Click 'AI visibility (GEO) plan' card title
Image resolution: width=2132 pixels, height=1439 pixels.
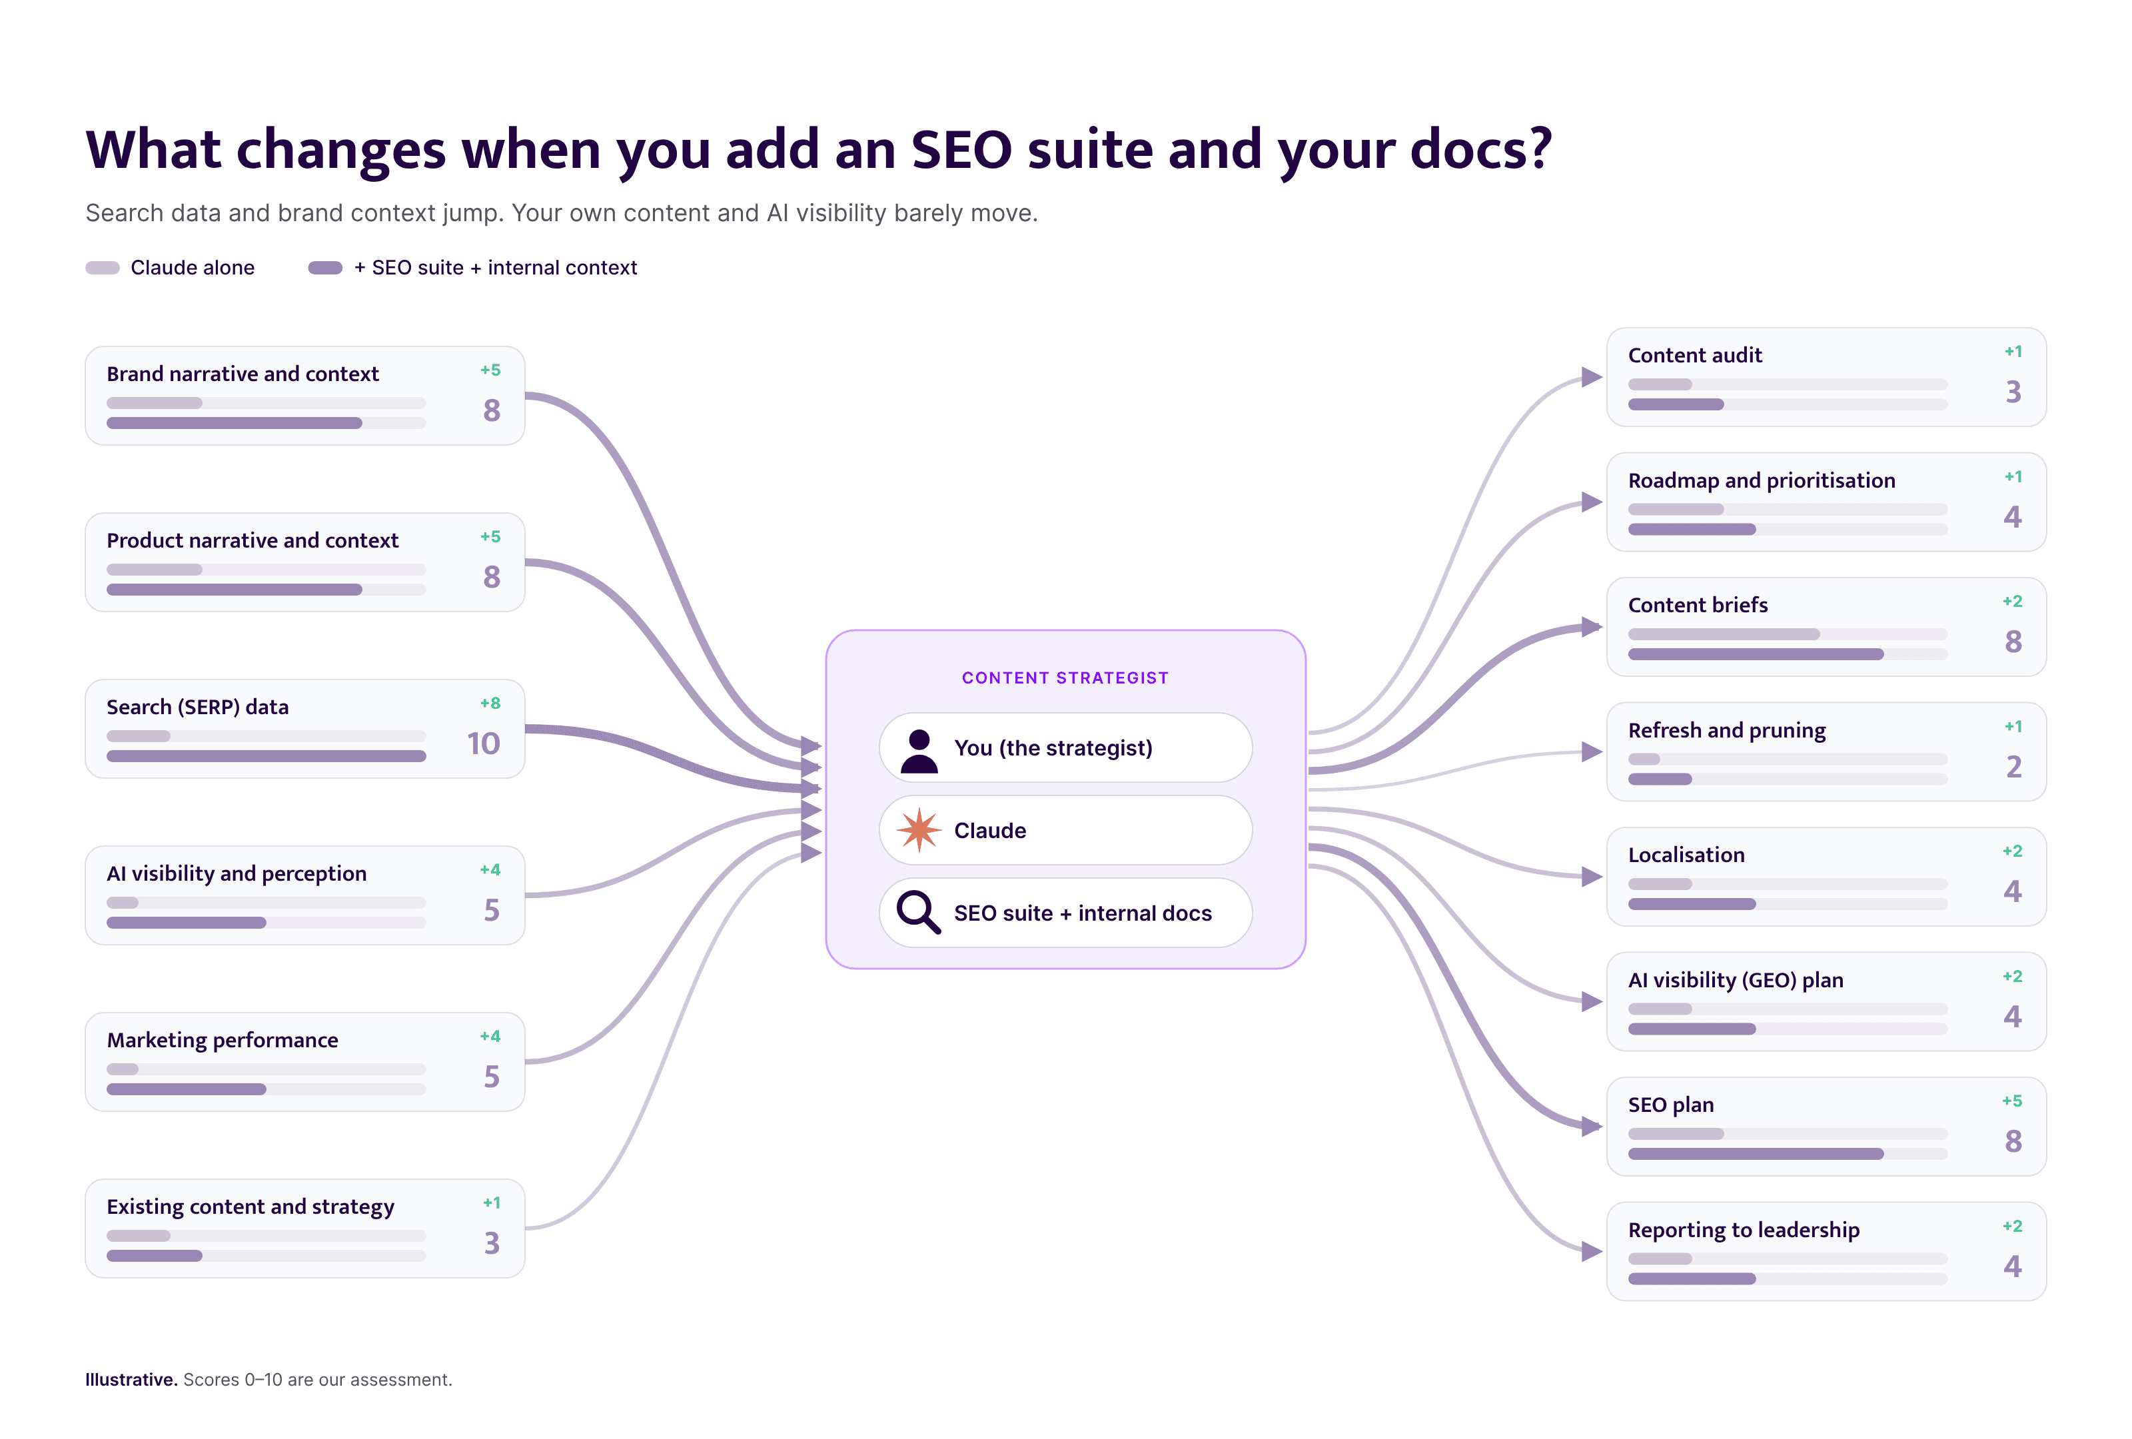[x=1736, y=981]
